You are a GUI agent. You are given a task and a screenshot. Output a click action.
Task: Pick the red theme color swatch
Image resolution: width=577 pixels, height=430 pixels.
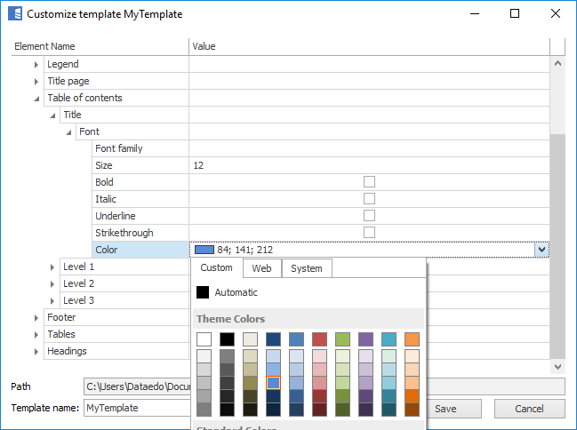(x=319, y=339)
